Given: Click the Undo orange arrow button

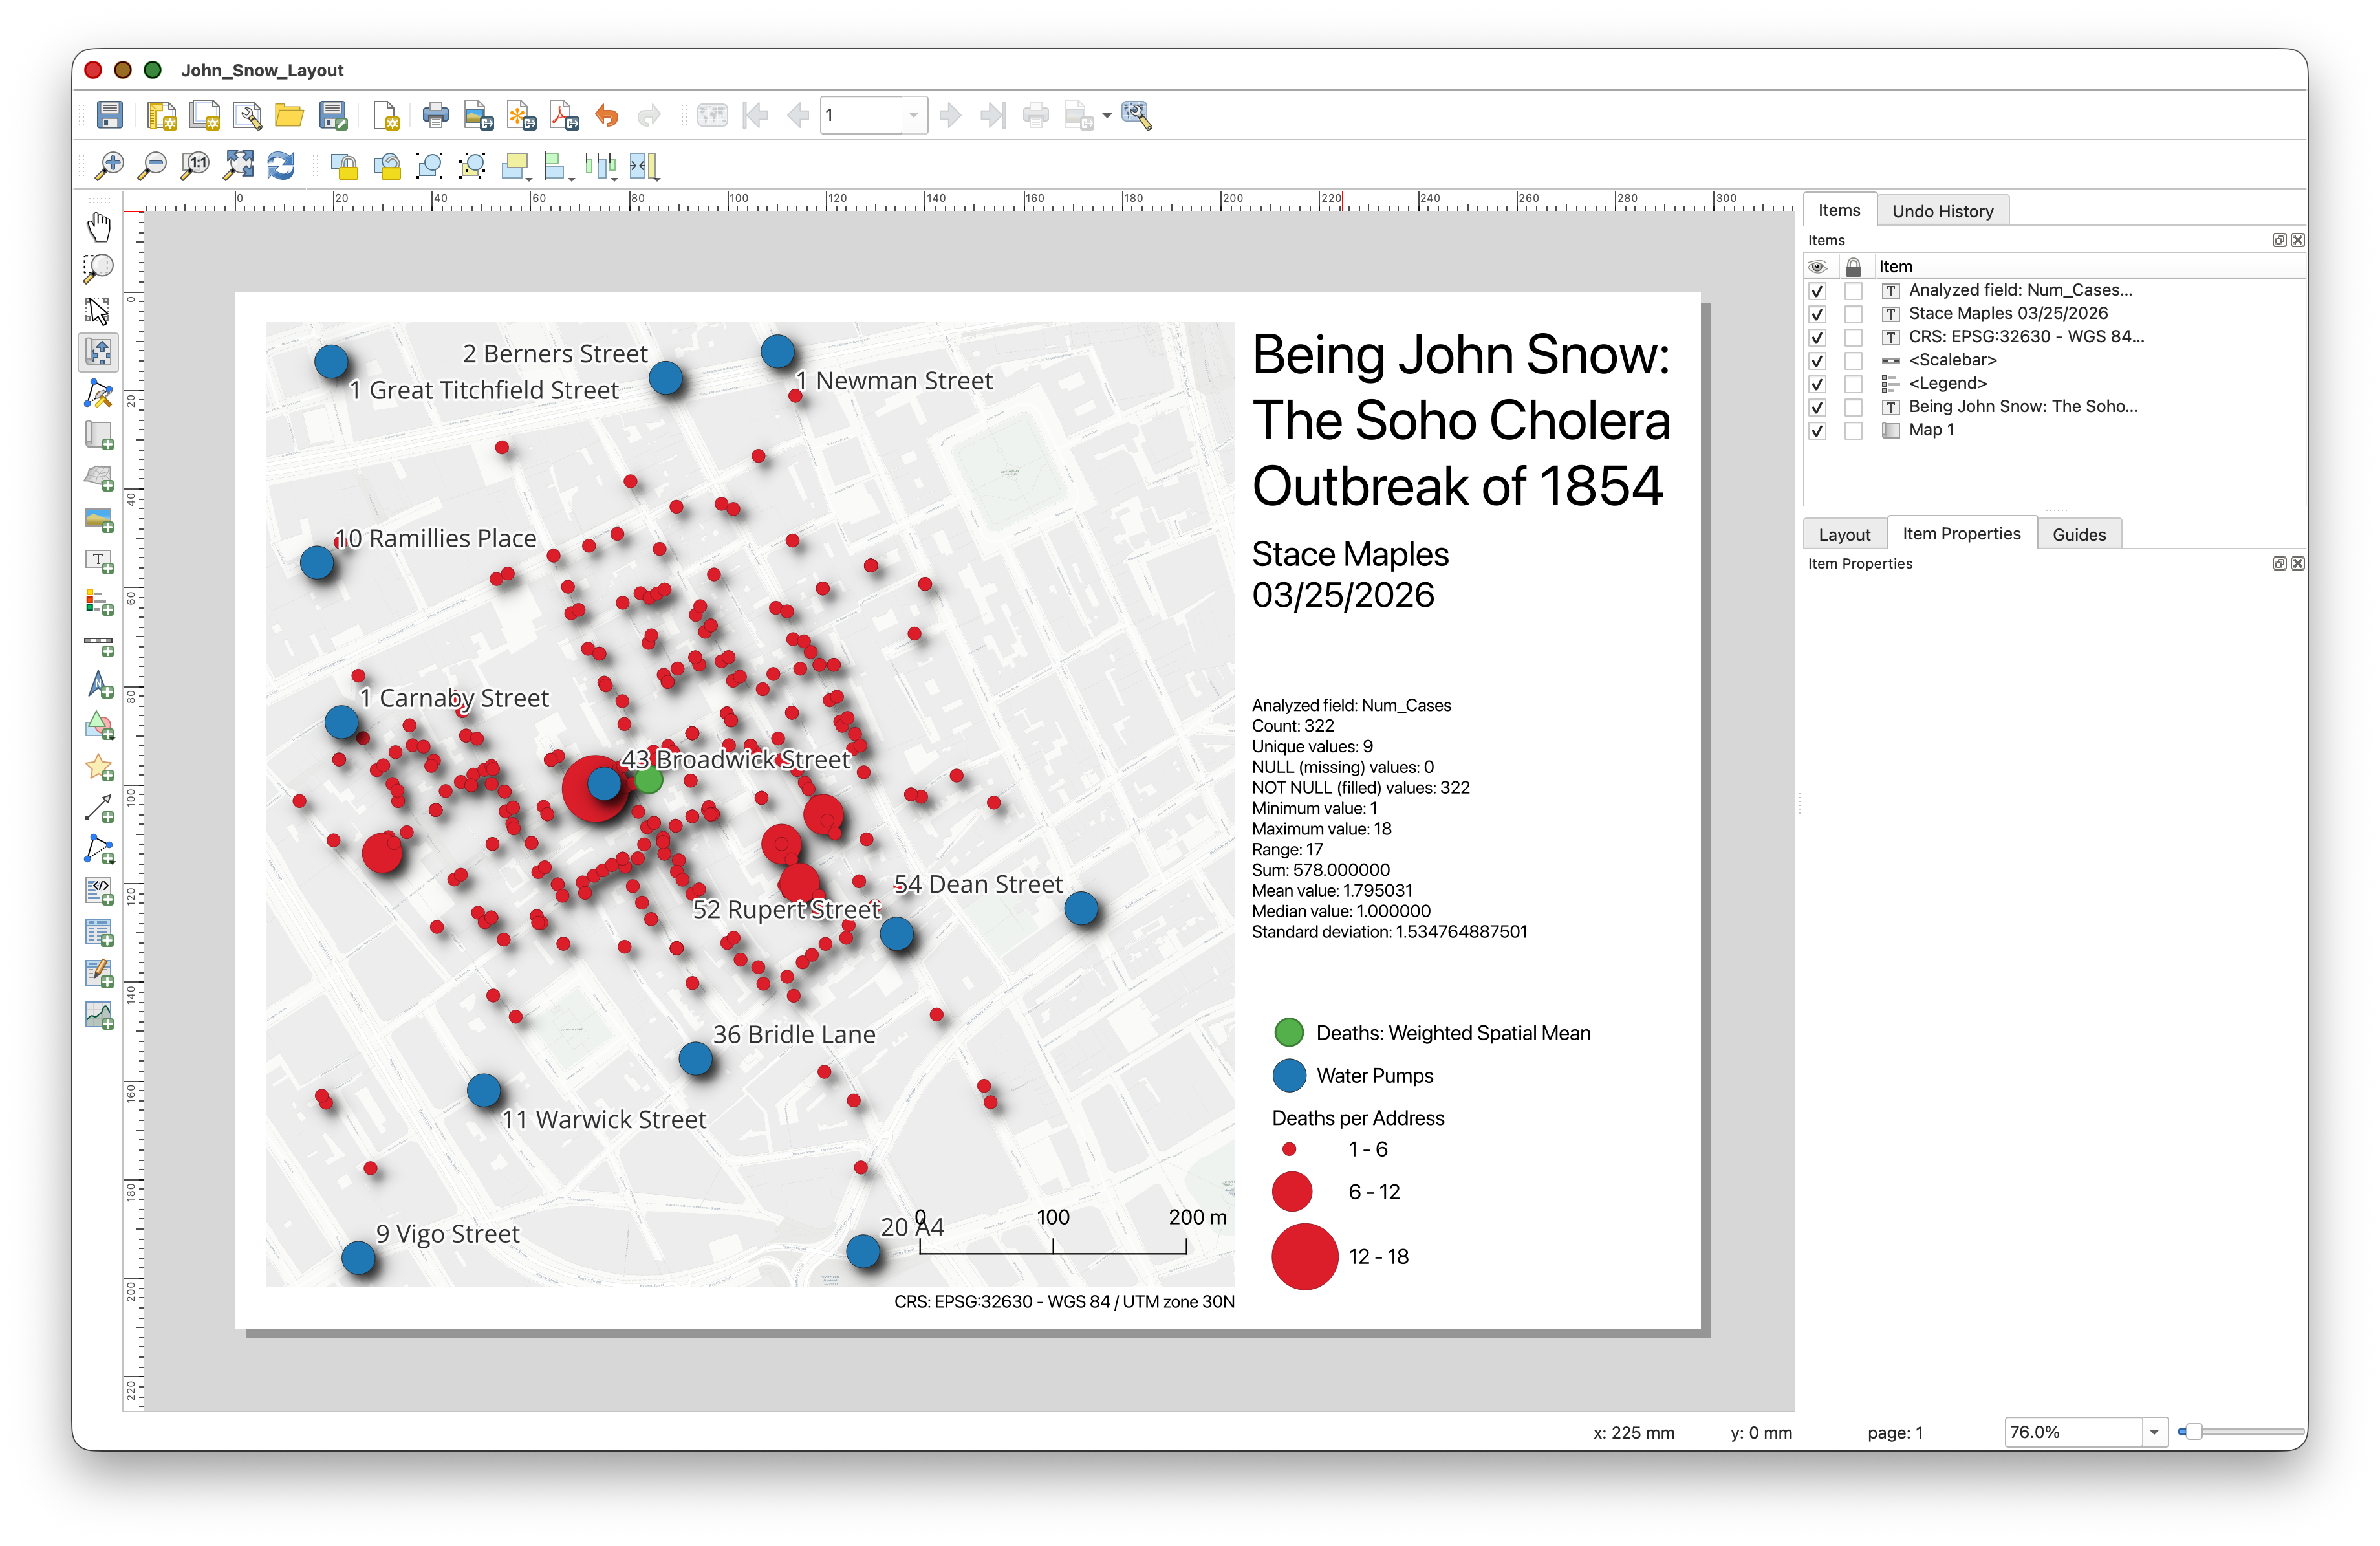Looking at the screenshot, I should [607, 116].
